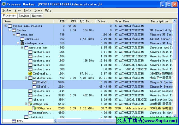Collapse the winlogon.exe tree node

click(18, 43)
